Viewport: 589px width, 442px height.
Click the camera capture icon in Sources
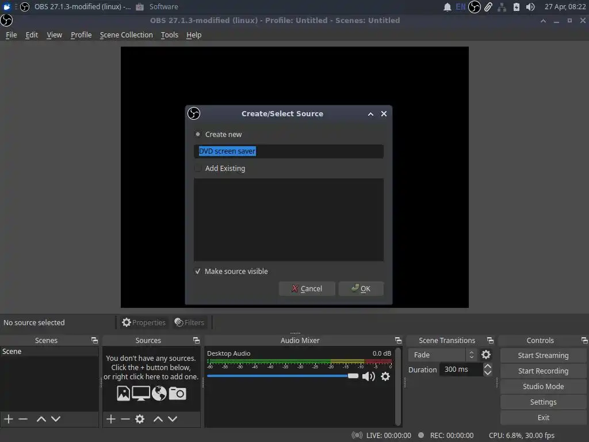[177, 394]
